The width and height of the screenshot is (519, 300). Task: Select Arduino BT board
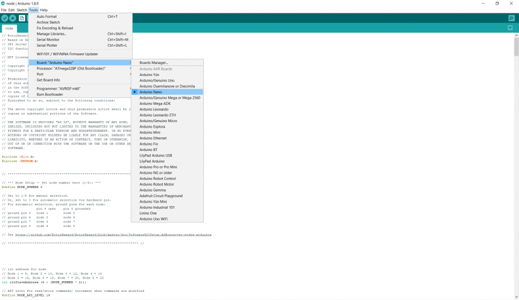click(x=167, y=149)
